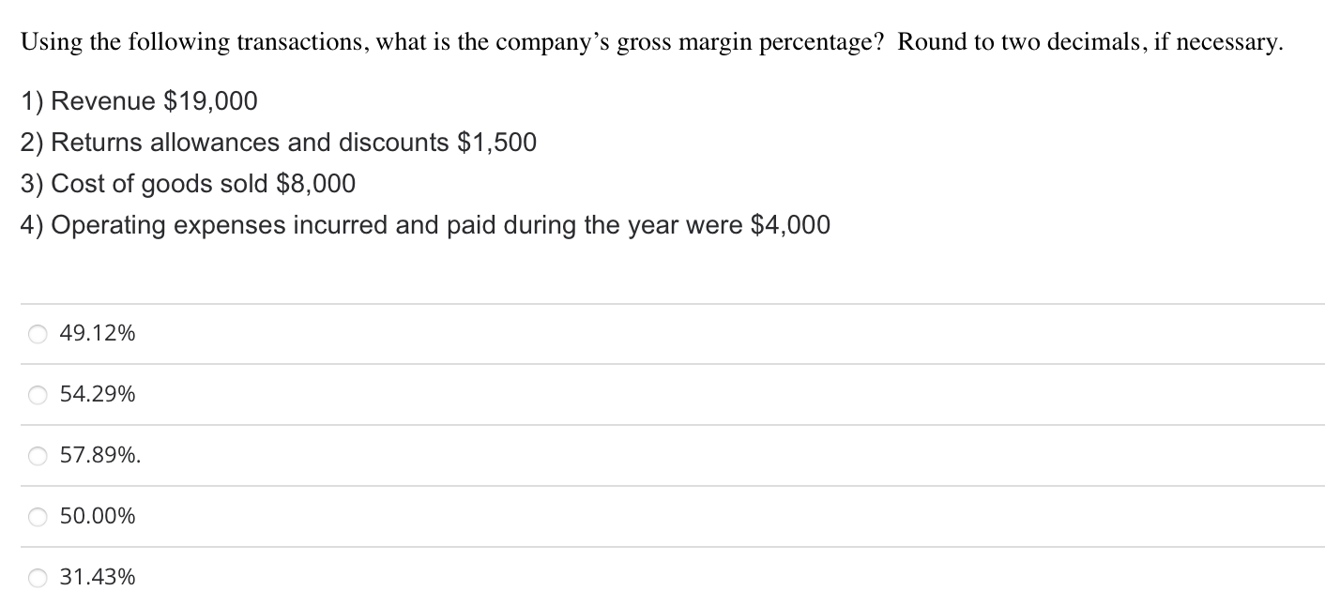1325x606 pixels.
Task: Click the Revenue $19,000 line
Action: (139, 101)
